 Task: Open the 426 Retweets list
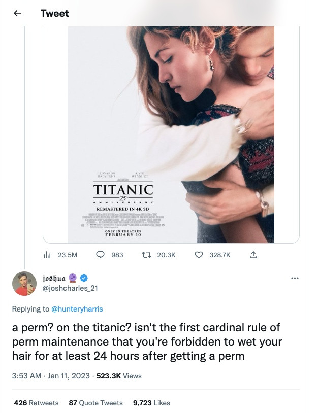coord(36,403)
